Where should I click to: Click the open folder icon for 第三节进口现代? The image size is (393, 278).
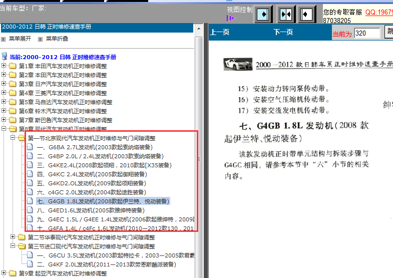tap(22, 246)
